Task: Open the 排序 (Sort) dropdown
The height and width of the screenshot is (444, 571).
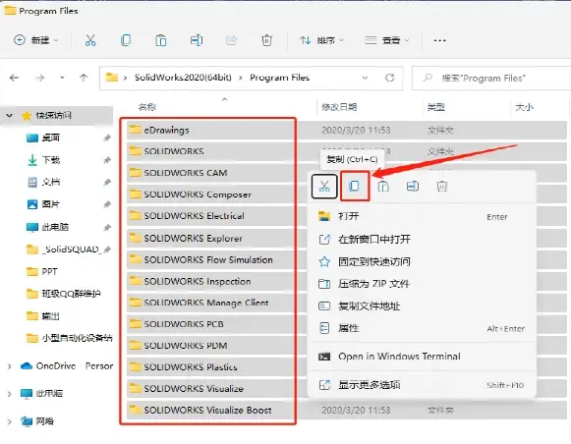Action: point(321,40)
